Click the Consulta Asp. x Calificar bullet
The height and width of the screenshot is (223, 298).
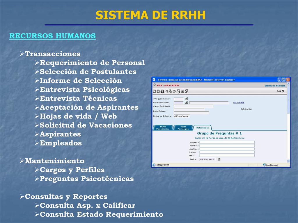point(87,205)
